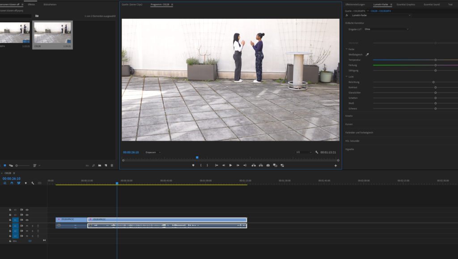Toggle timeline snapping magnet icon
Screen dimensions: 458x259
[12, 183]
